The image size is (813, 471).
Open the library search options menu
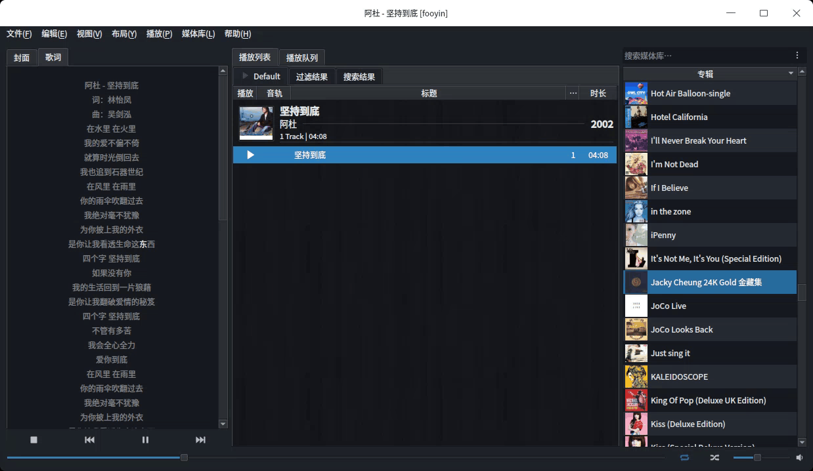797,56
